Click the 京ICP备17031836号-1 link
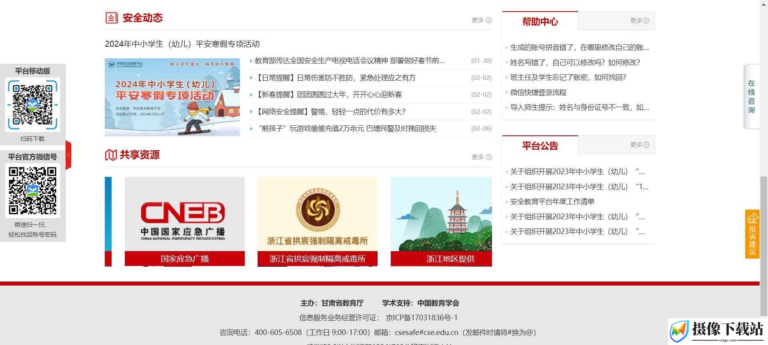The height and width of the screenshot is (345, 768). [422, 318]
